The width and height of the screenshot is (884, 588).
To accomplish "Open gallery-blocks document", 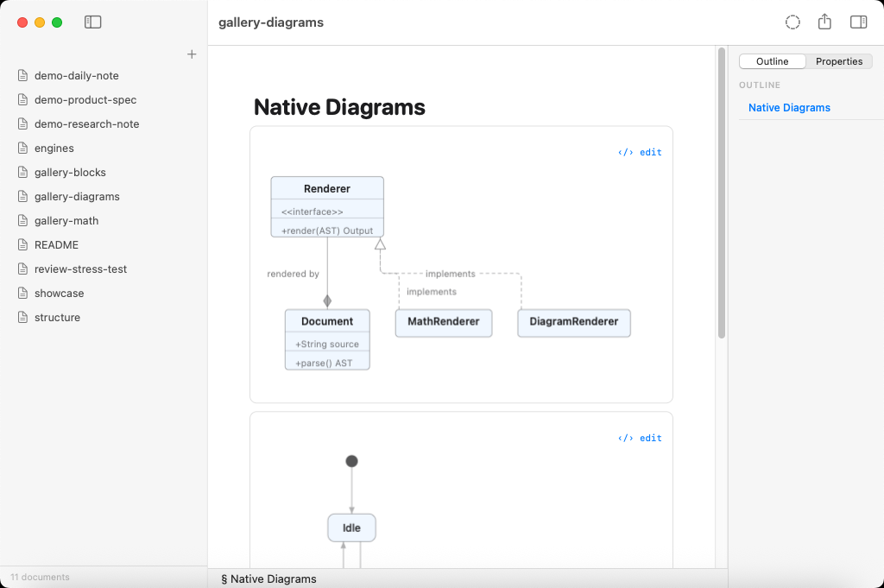I will coord(70,173).
